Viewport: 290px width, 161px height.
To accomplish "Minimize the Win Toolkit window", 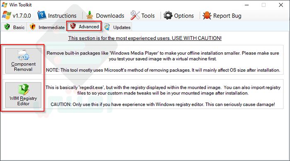I will [x=247, y=5].
